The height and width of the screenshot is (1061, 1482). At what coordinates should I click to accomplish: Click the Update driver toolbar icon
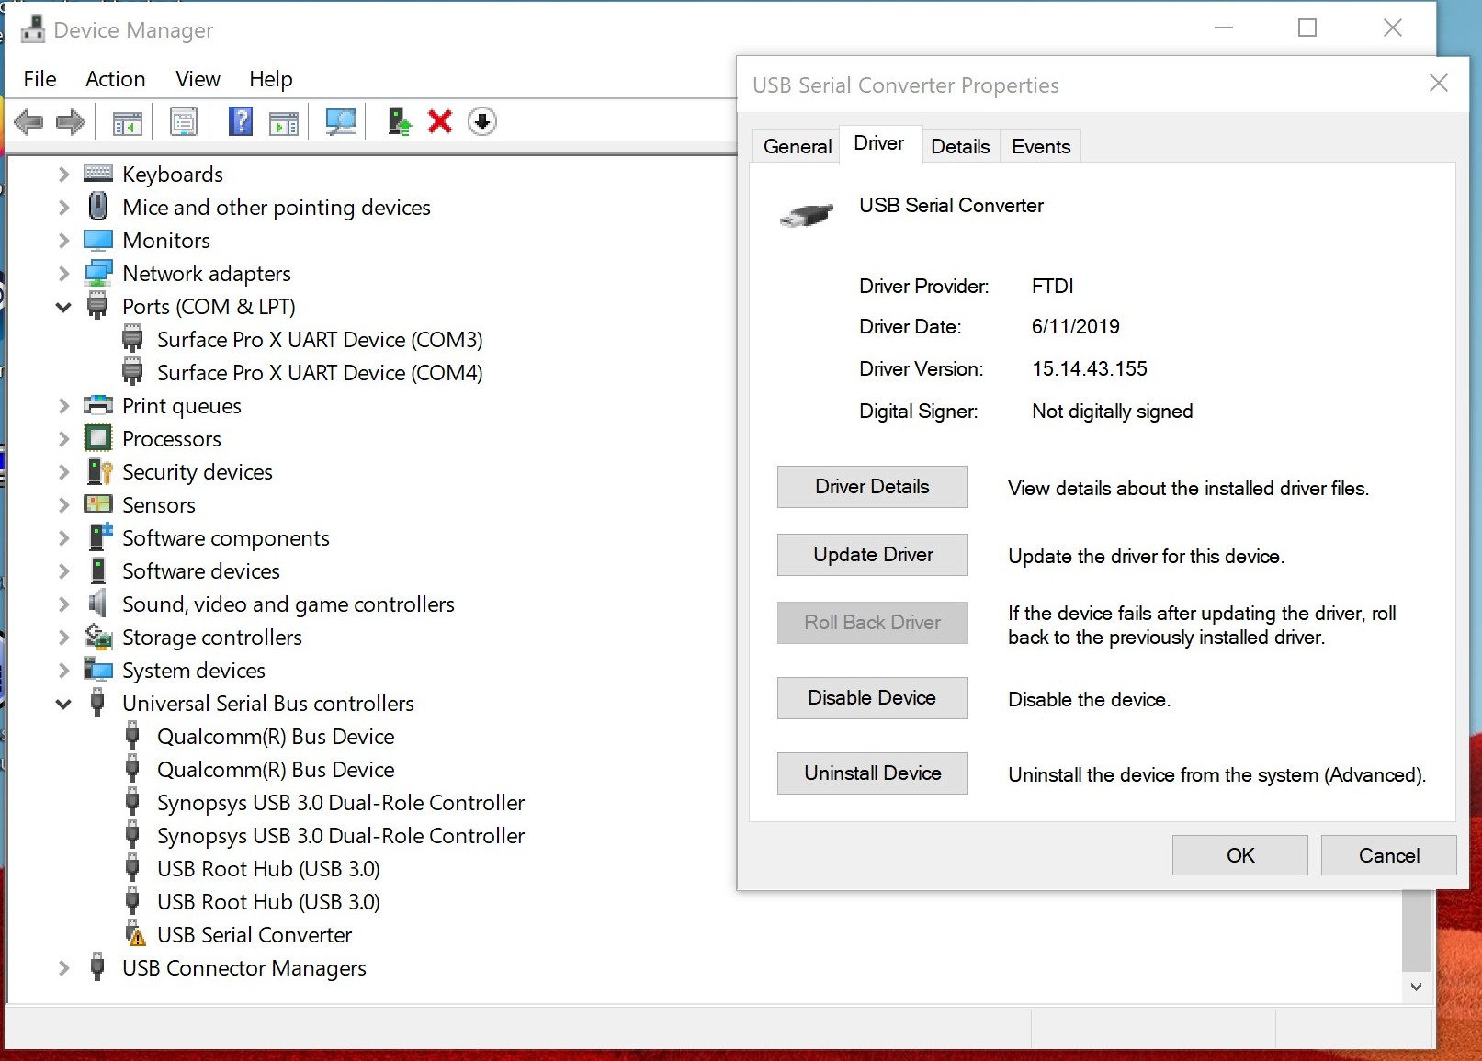[x=399, y=121]
